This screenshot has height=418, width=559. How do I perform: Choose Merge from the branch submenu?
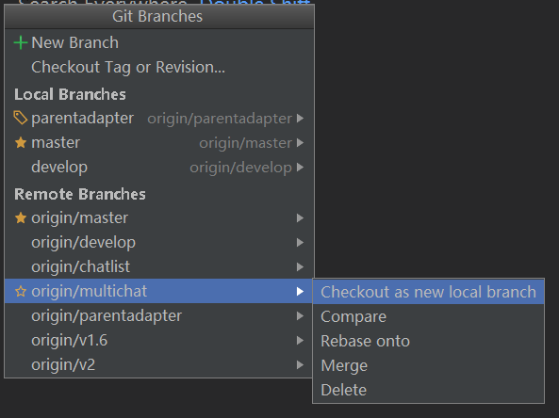pos(428,365)
